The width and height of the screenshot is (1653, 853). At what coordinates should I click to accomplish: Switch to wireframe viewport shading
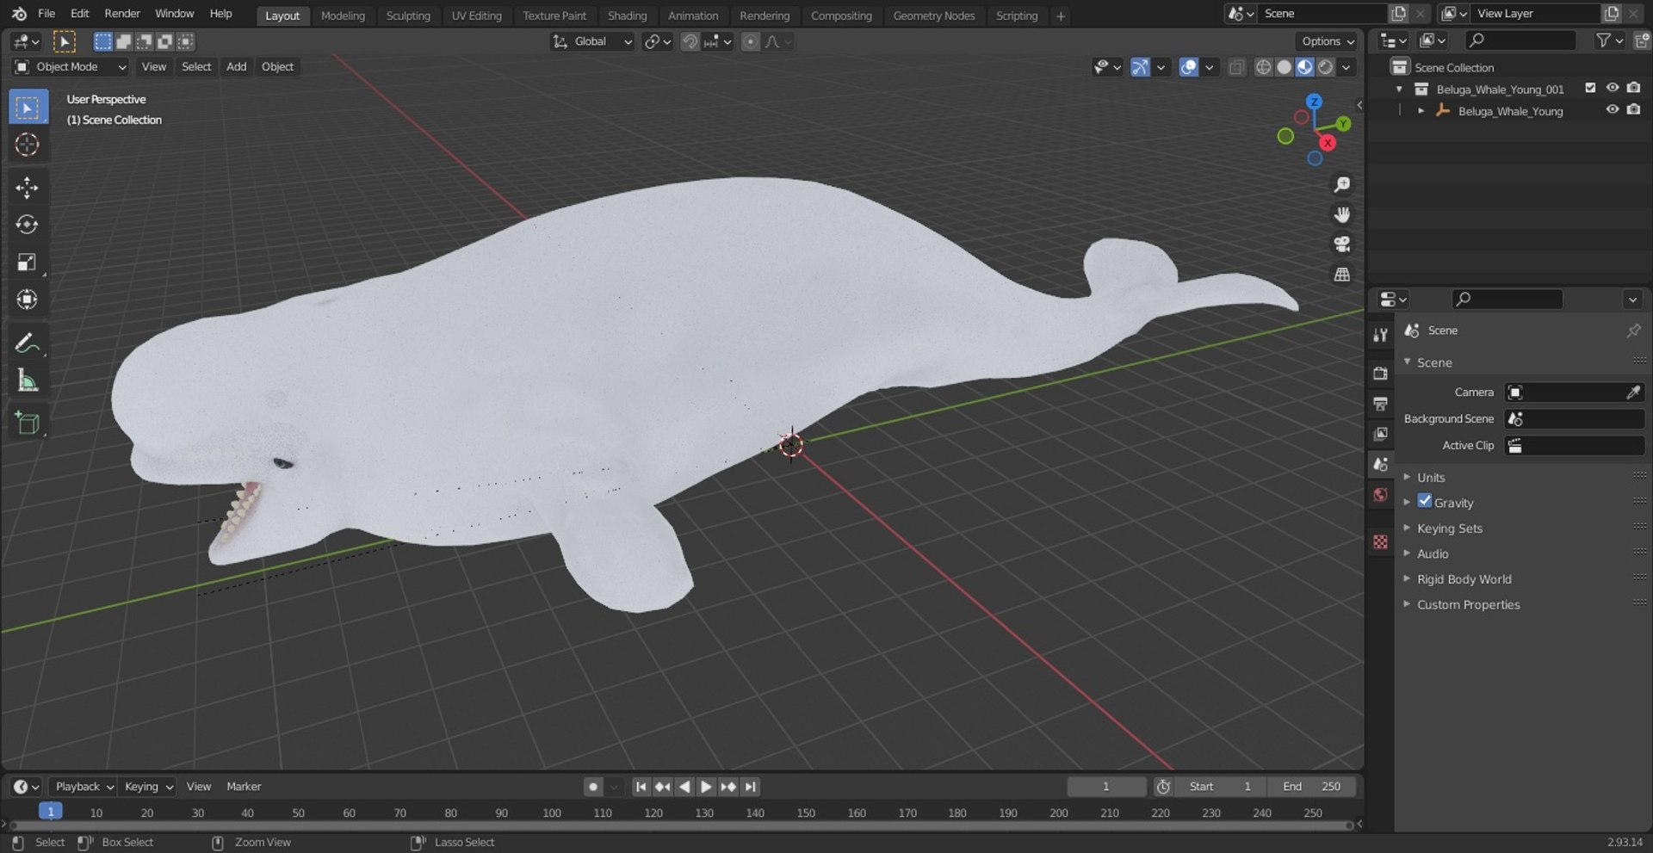coord(1263,67)
